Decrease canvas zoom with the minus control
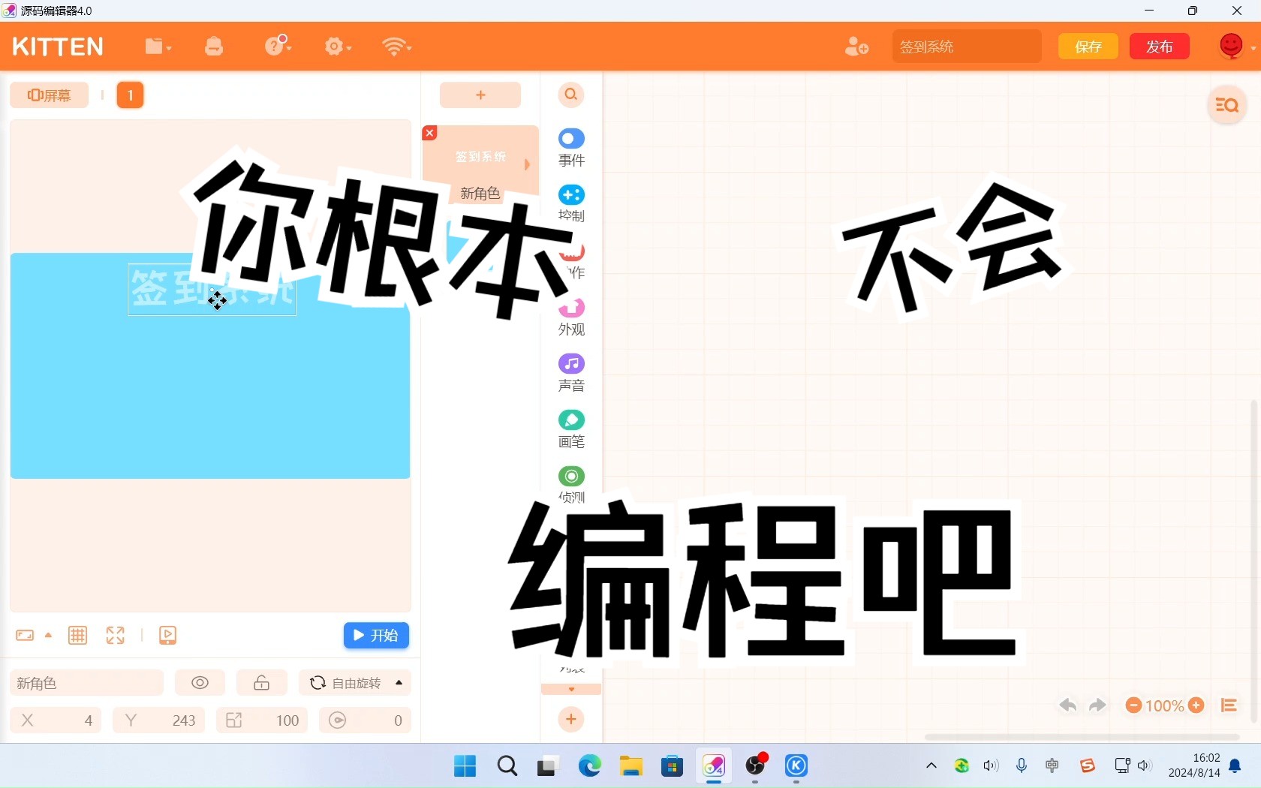 click(x=1133, y=705)
